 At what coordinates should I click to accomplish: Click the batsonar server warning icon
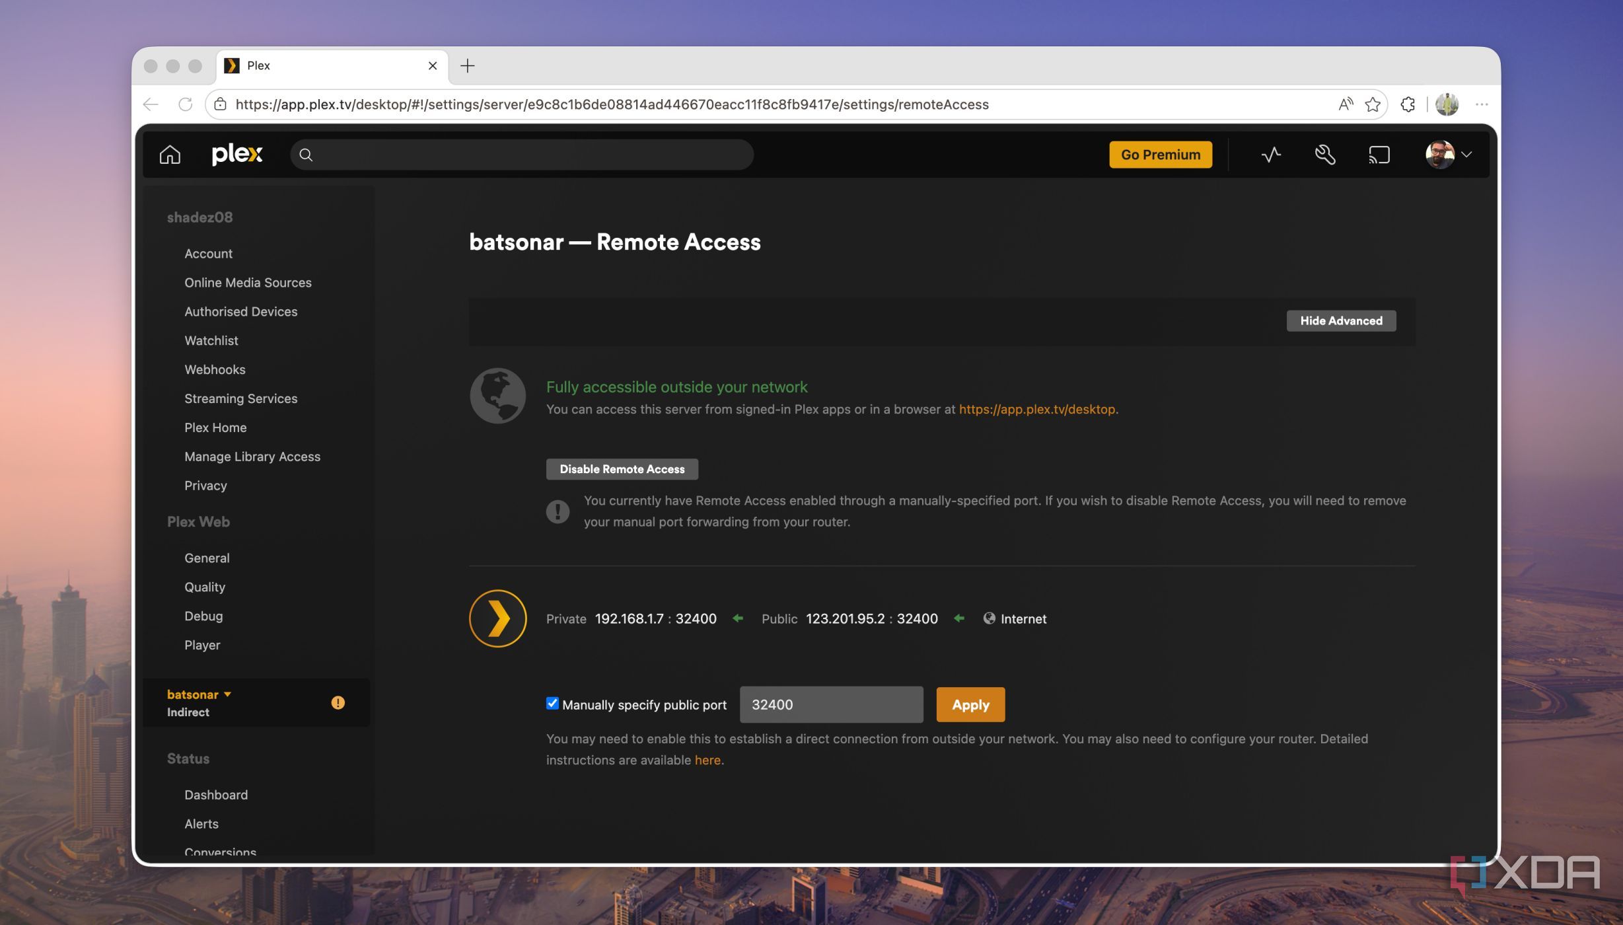[338, 703]
